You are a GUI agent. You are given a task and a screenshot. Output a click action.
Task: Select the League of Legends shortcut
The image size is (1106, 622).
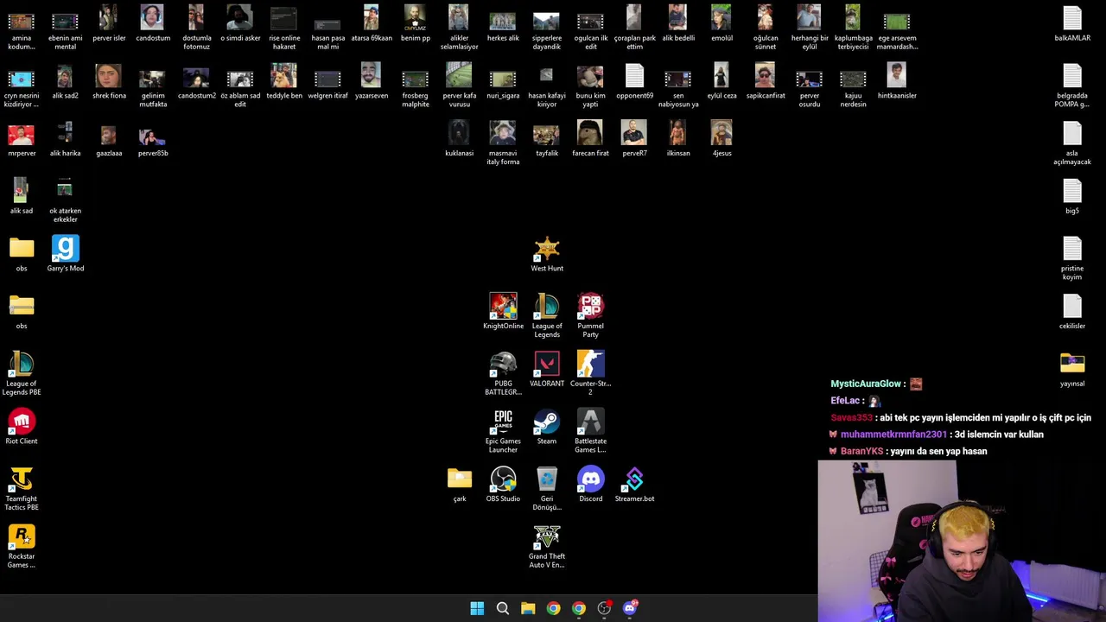547,315
